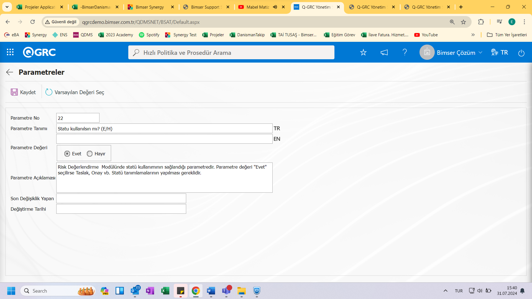Image resolution: width=532 pixels, height=299 pixels.
Task: Click the Kaydet save button
Action: coord(23,92)
